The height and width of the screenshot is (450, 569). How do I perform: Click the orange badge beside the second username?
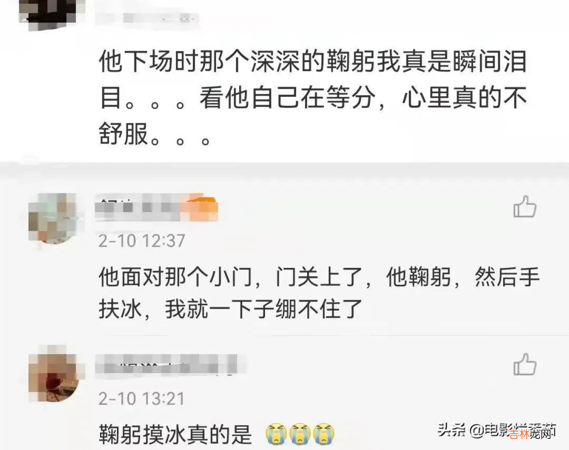pos(202,208)
